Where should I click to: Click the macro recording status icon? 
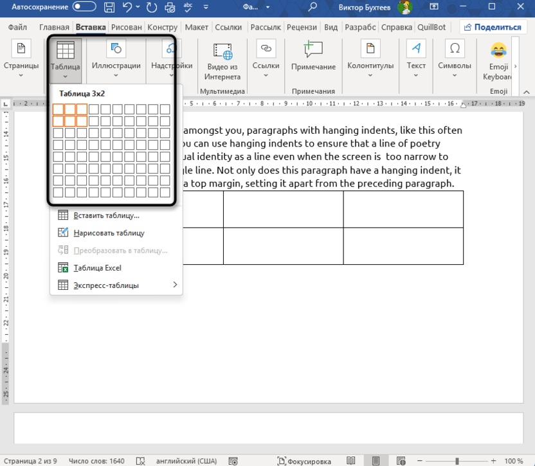tap(233, 462)
